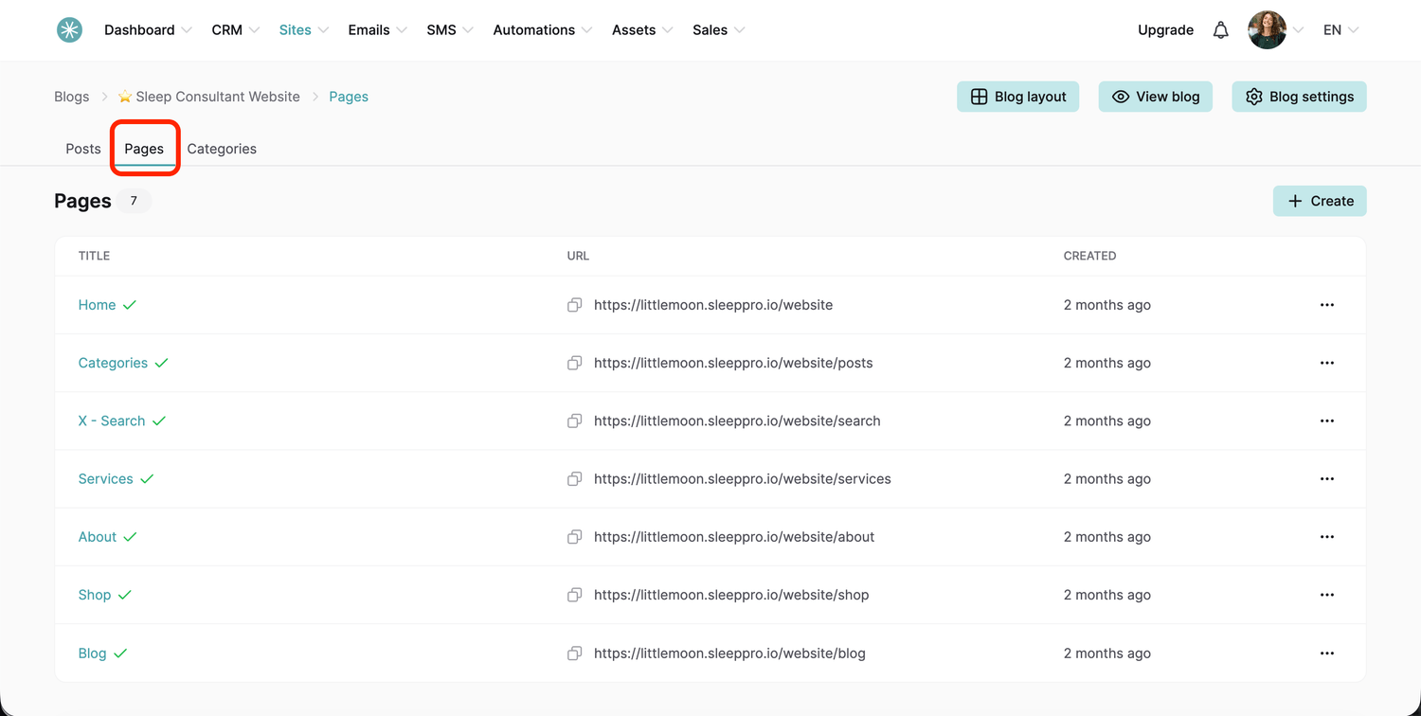Open more options for X - Search row
The image size is (1421, 716).
click(1327, 421)
